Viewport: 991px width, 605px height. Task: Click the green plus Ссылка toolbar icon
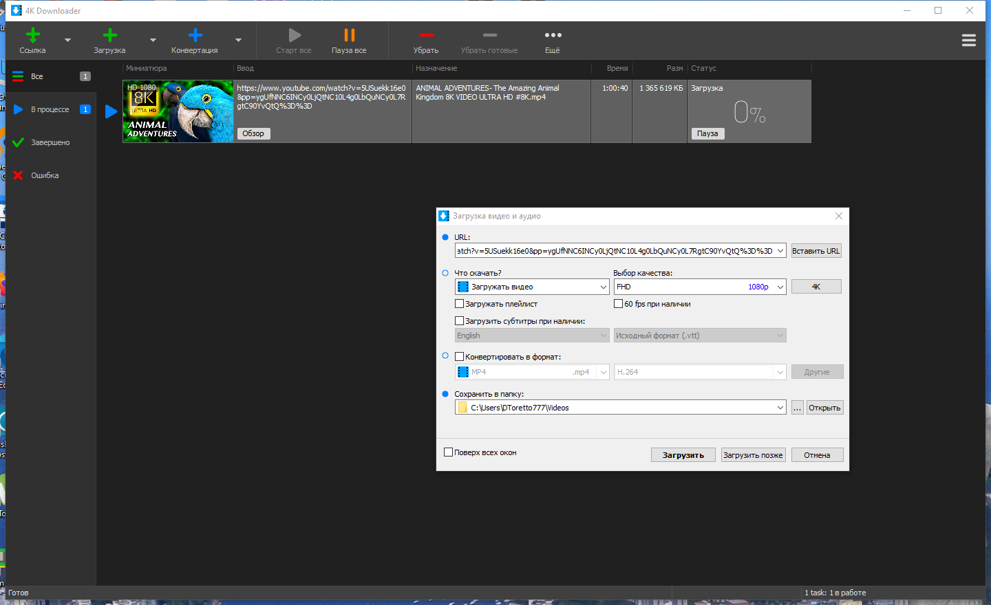tap(32, 35)
